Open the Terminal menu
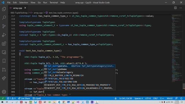The image size is (185, 104). point(54,3)
